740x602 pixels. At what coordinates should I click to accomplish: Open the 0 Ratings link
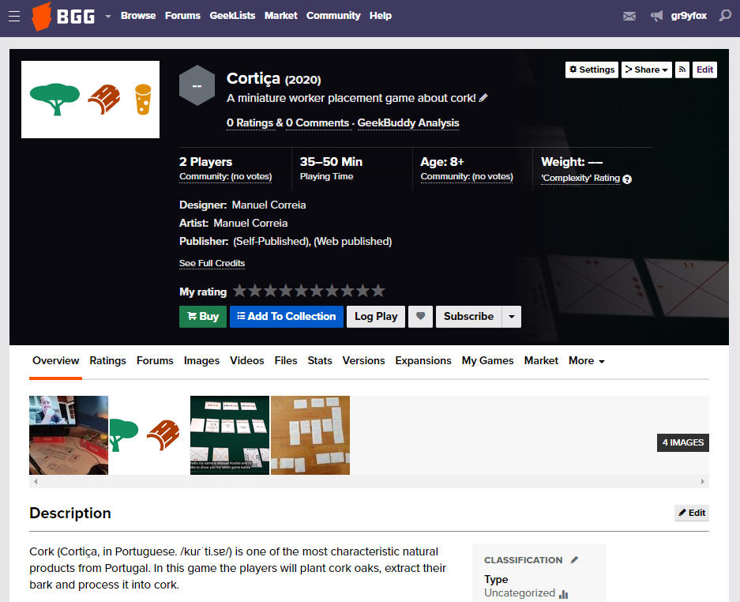click(250, 122)
